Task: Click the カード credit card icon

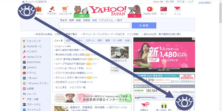Action: coord(163,9)
